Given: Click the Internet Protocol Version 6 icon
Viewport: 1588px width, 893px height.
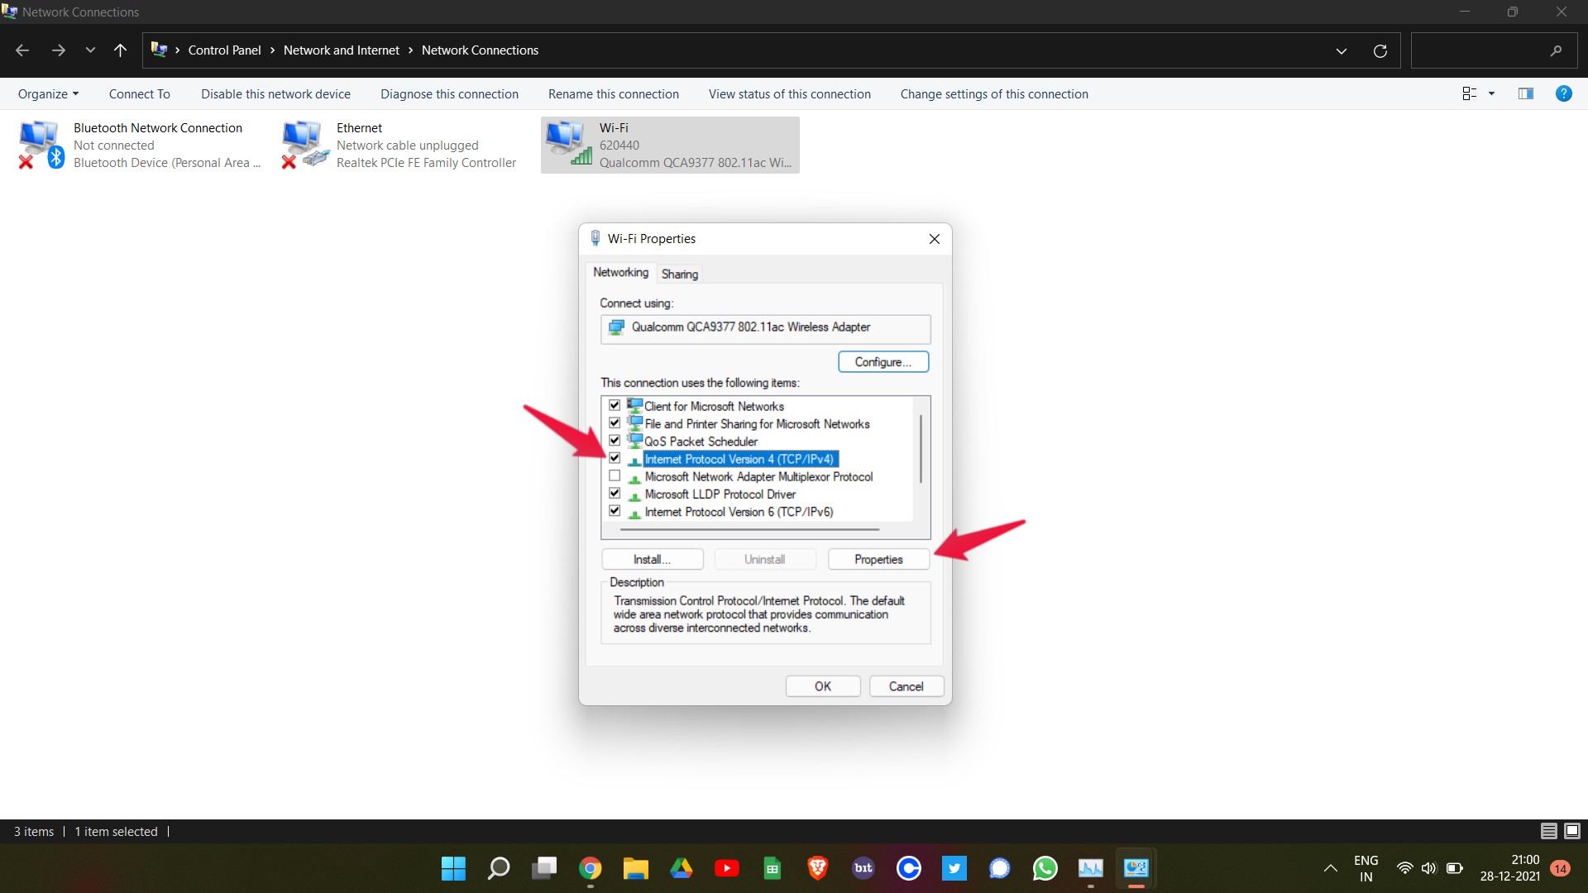Looking at the screenshot, I should click(x=634, y=511).
